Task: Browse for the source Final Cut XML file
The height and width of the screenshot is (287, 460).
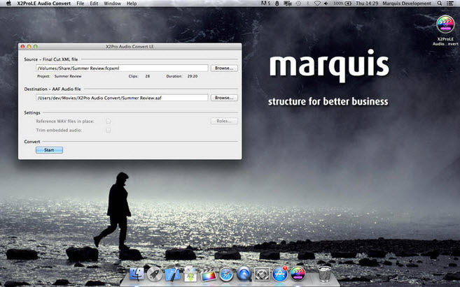Action: (x=224, y=68)
